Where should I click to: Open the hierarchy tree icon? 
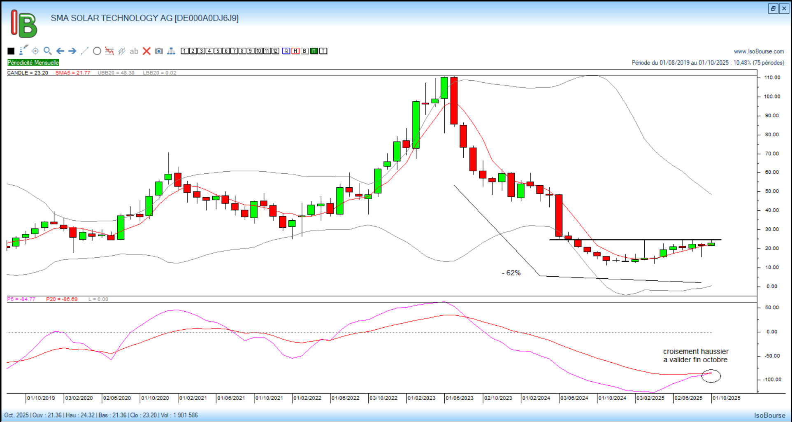(x=171, y=51)
